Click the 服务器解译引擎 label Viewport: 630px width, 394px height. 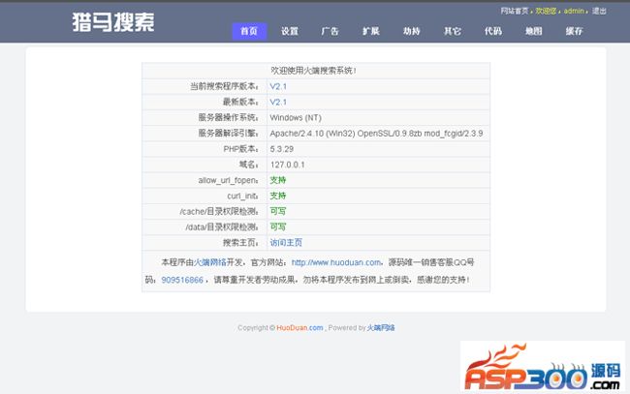[229, 134]
